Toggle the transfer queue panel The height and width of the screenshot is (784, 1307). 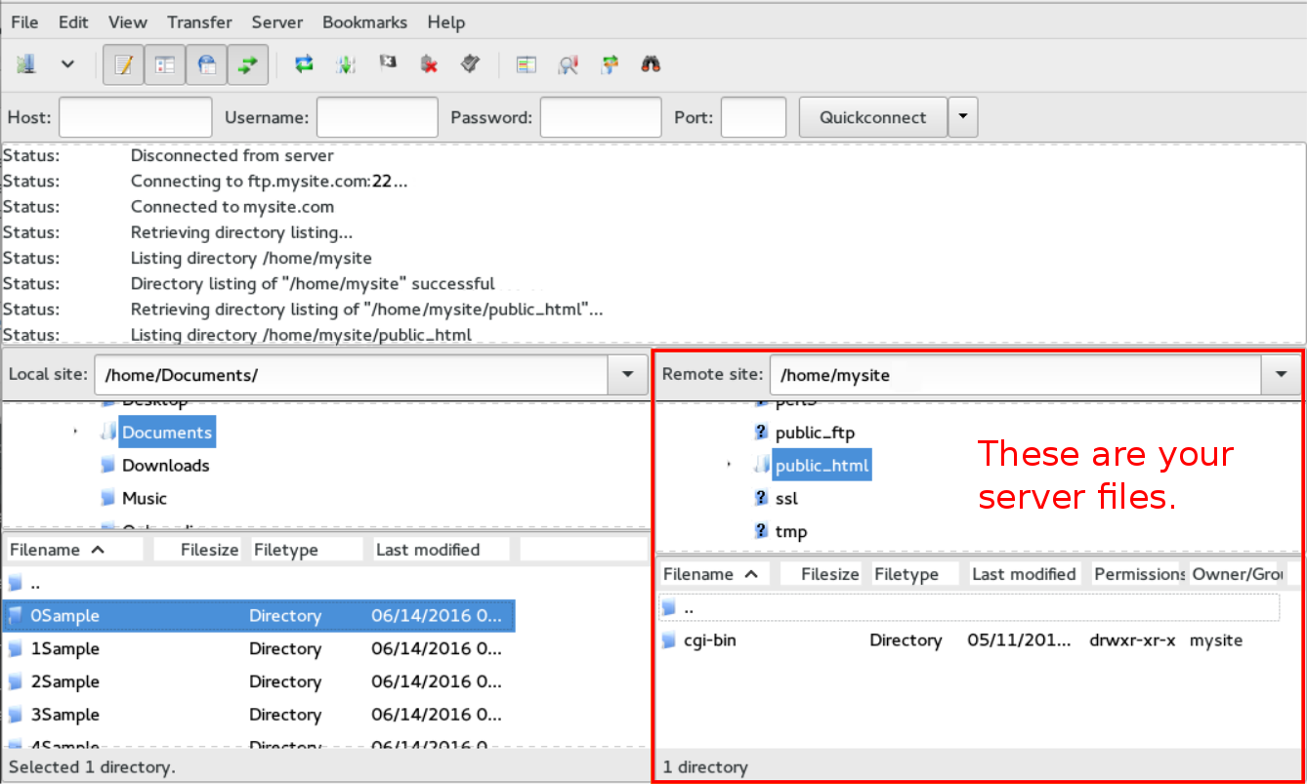point(247,63)
